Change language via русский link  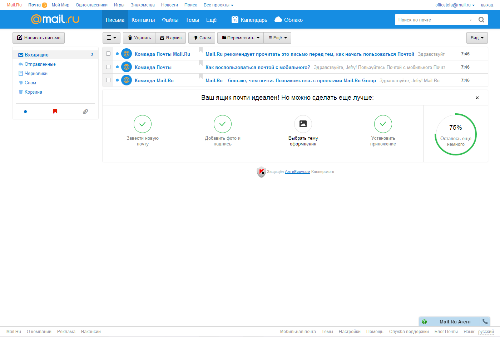486,332
